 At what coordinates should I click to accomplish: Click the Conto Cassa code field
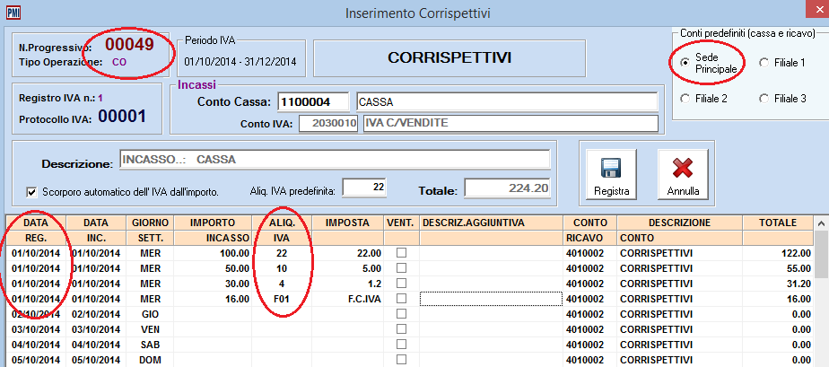click(313, 101)
